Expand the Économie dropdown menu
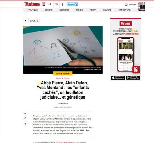The width and height of the screenshot is (154, 143). point(66,10)
